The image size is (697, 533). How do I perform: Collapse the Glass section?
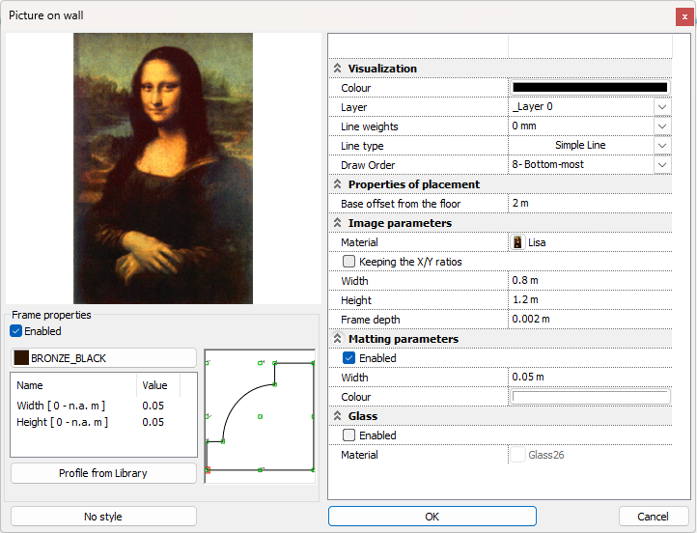pos(338,416)
